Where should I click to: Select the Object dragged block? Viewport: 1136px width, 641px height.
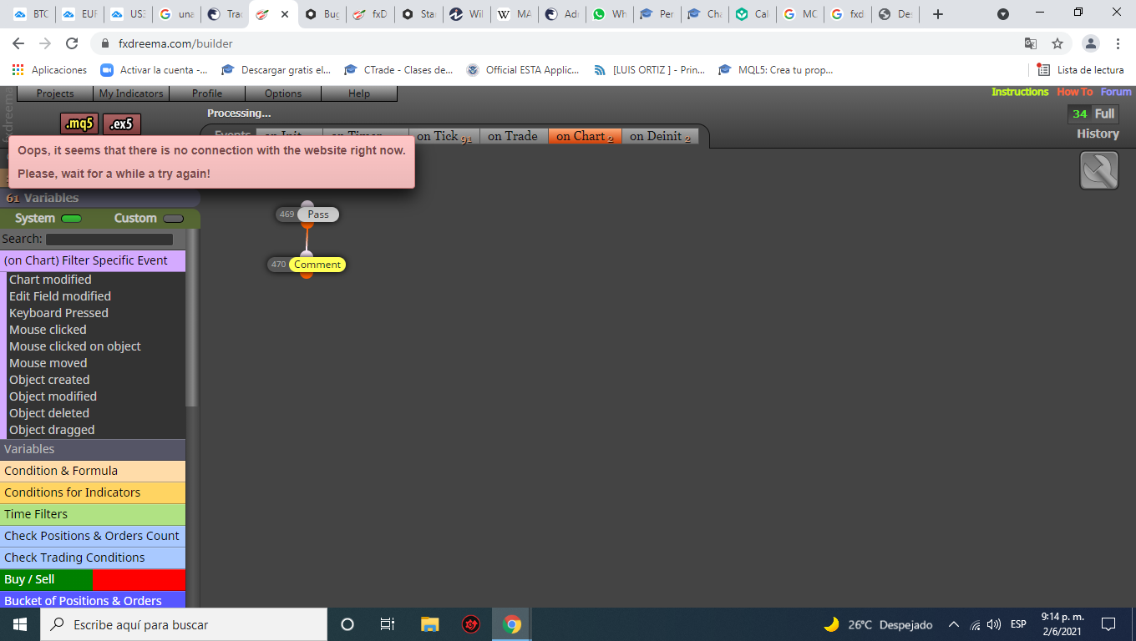(52, 430)
